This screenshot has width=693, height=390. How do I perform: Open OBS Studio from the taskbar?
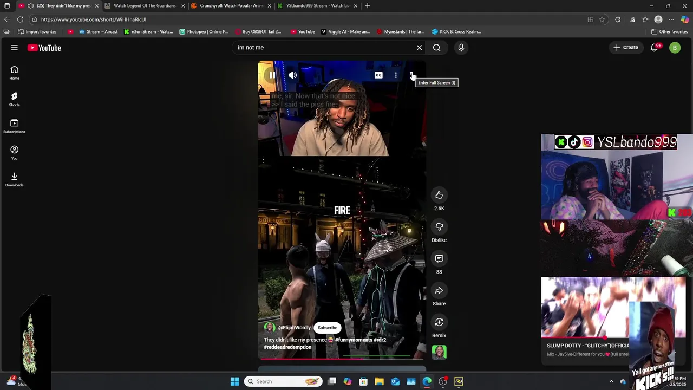click(443, 381)
